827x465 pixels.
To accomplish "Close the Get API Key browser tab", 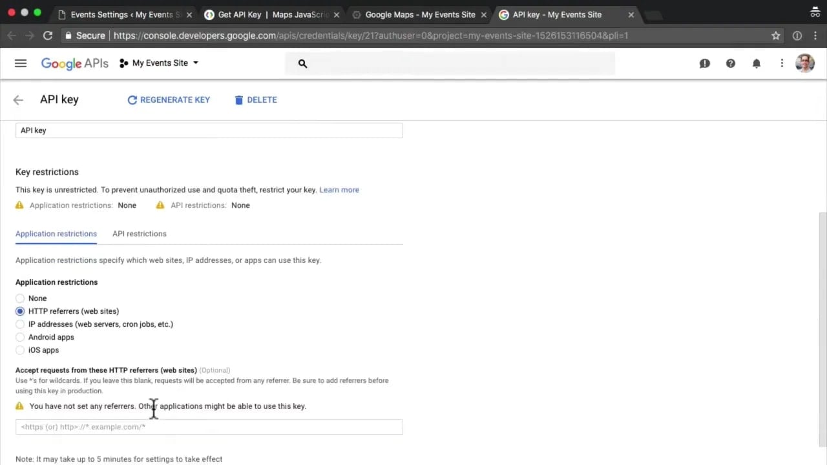I will point(336,15).
